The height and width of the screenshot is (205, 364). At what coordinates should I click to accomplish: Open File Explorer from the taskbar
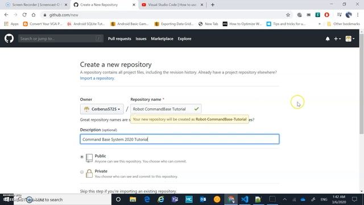click(x=133, y=199)
